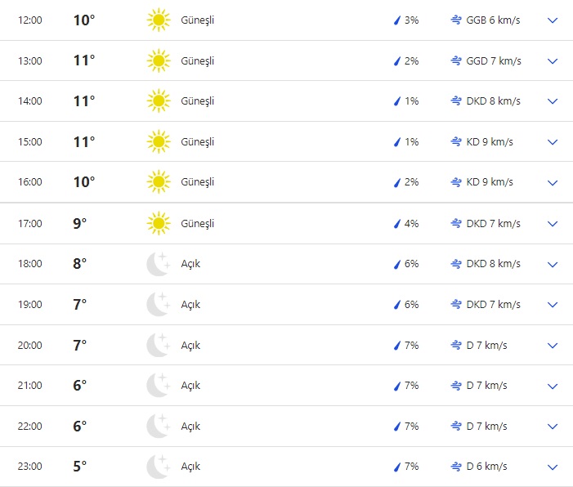Viewport: 573px width, 487px height.
Task: Click the raindrop icon next to 3%
Action: 396,20
